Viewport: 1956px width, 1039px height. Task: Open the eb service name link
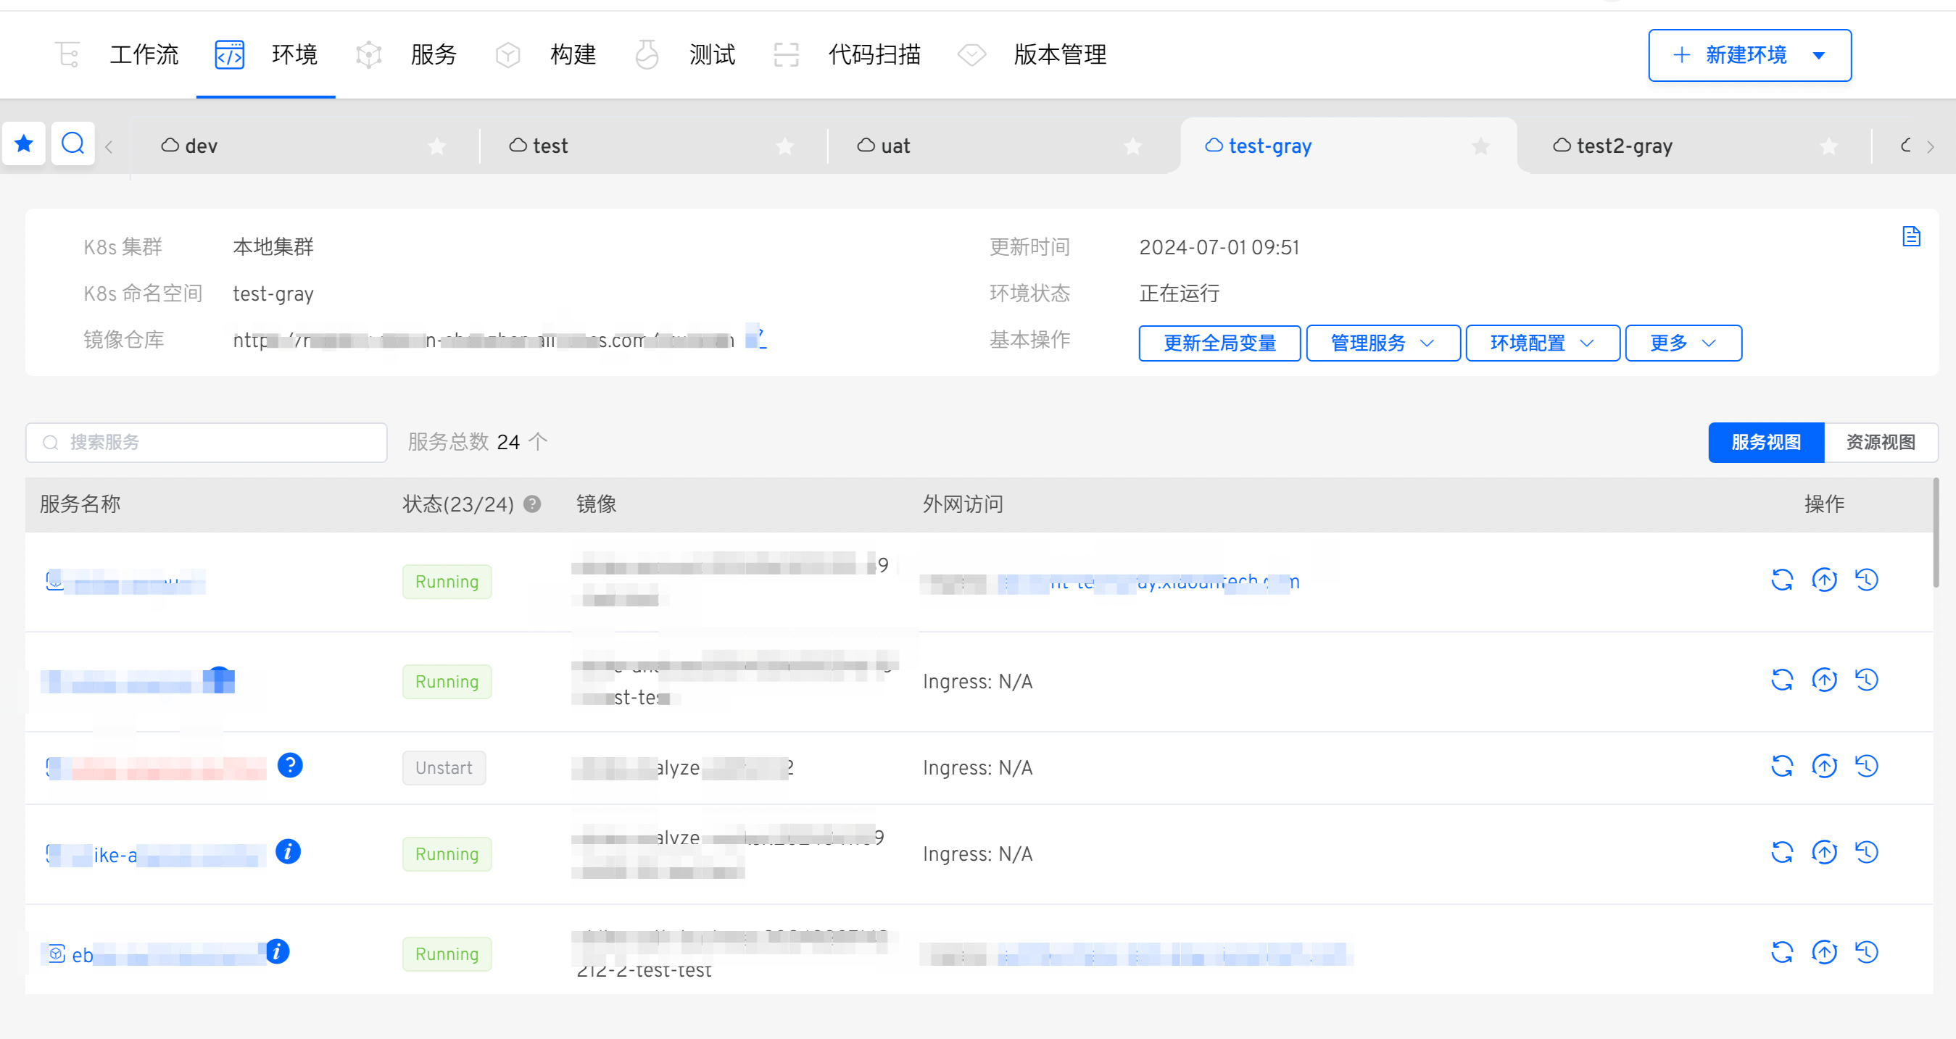pos(156,955)
